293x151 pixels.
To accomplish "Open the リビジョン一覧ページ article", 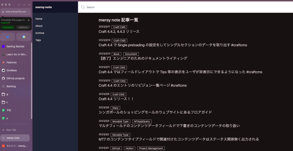I will coord(142,85).
